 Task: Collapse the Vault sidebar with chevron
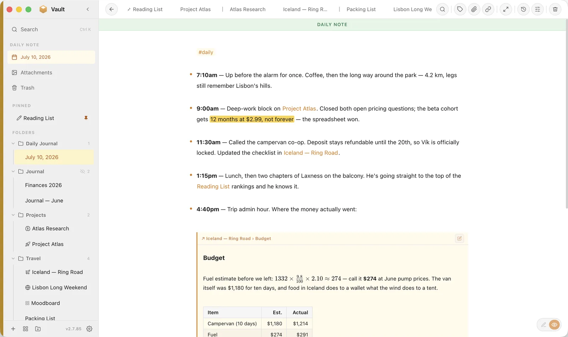point(88,10)
